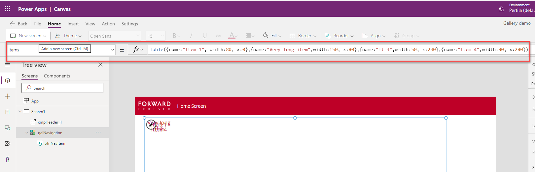
Task: Open the font color picker
Action: 233,36
